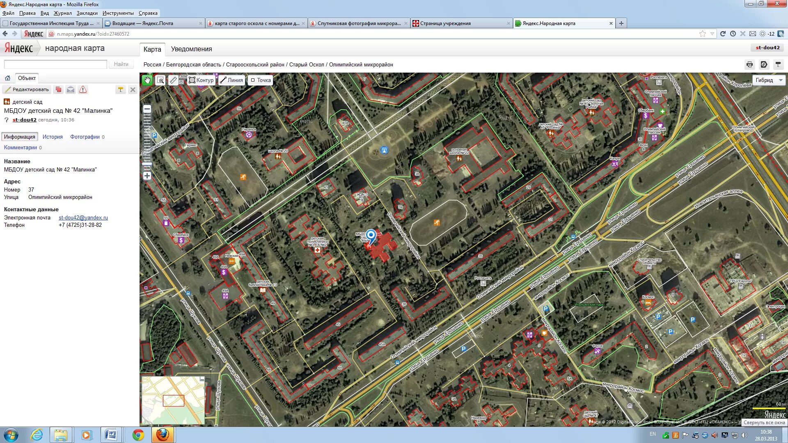This screenshot has width=788, height=443.
Task: Toggle the Контур drawing mode
Action: click(x=201, y=80)
